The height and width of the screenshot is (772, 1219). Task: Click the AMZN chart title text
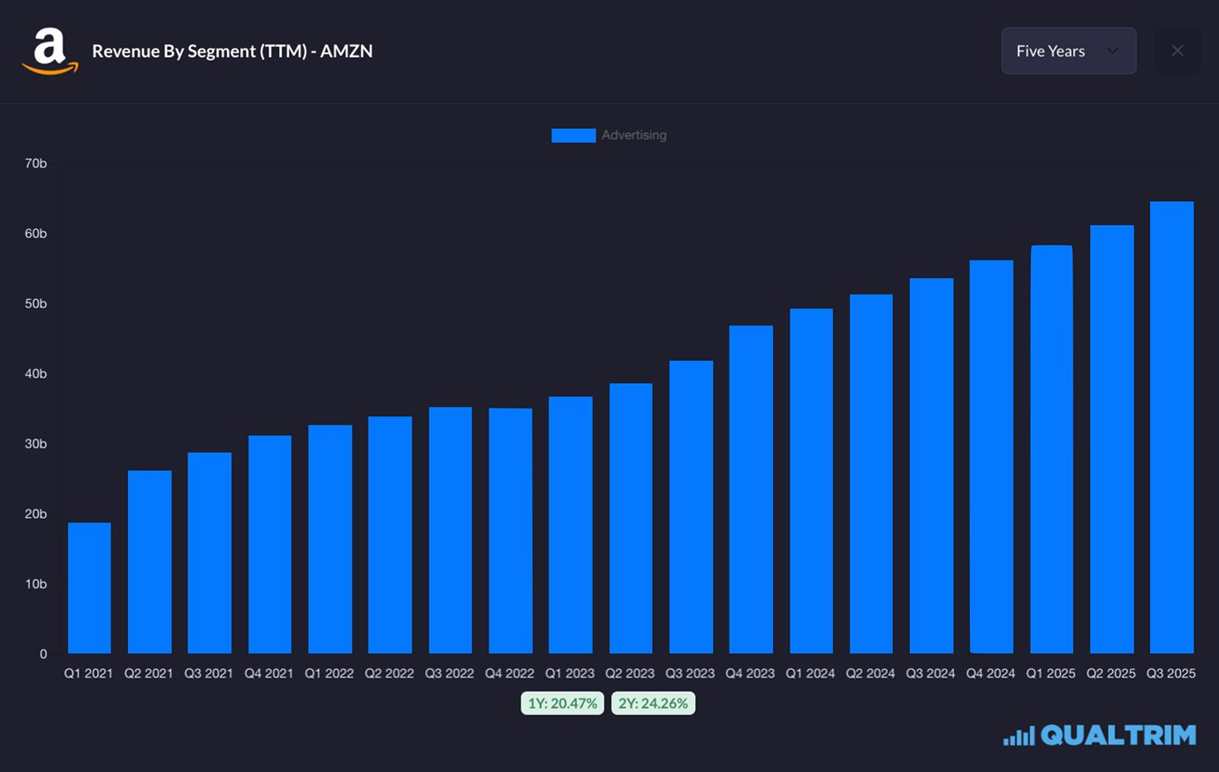[x=232, y=50]
